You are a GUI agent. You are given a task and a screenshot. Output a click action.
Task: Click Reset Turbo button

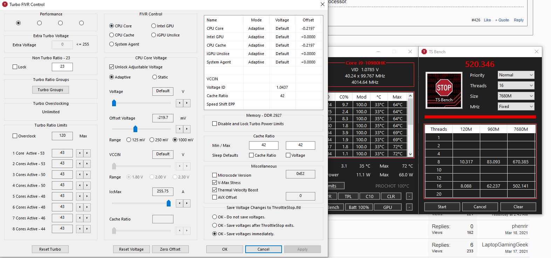[50, 249]
